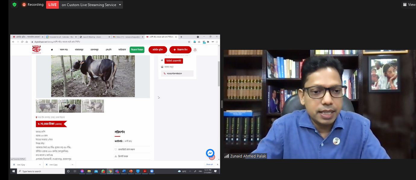Click the report link with the warning triangle
Viewport: 416px width, 180px height.
click(x=121, y=156)
